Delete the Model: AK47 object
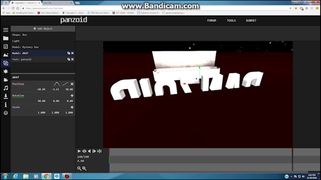 [72, 53]
